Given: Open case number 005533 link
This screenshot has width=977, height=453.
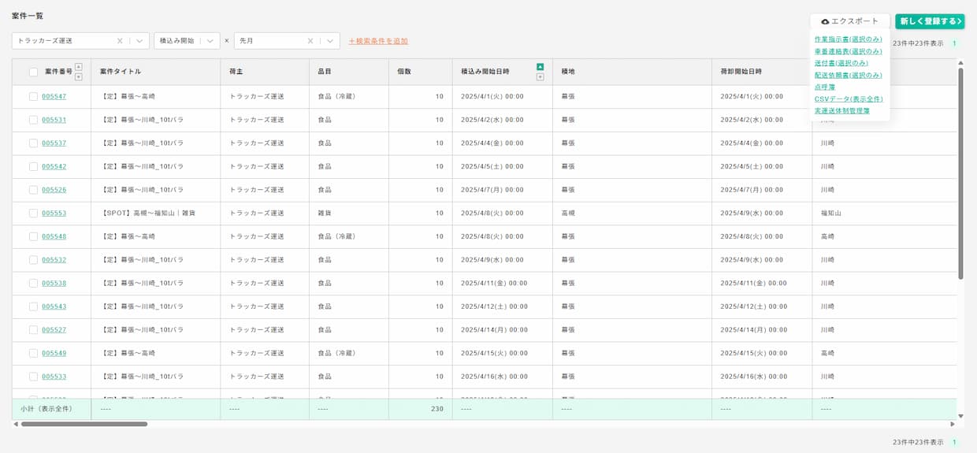Looking at the screenshot, I should click(54, 377).
